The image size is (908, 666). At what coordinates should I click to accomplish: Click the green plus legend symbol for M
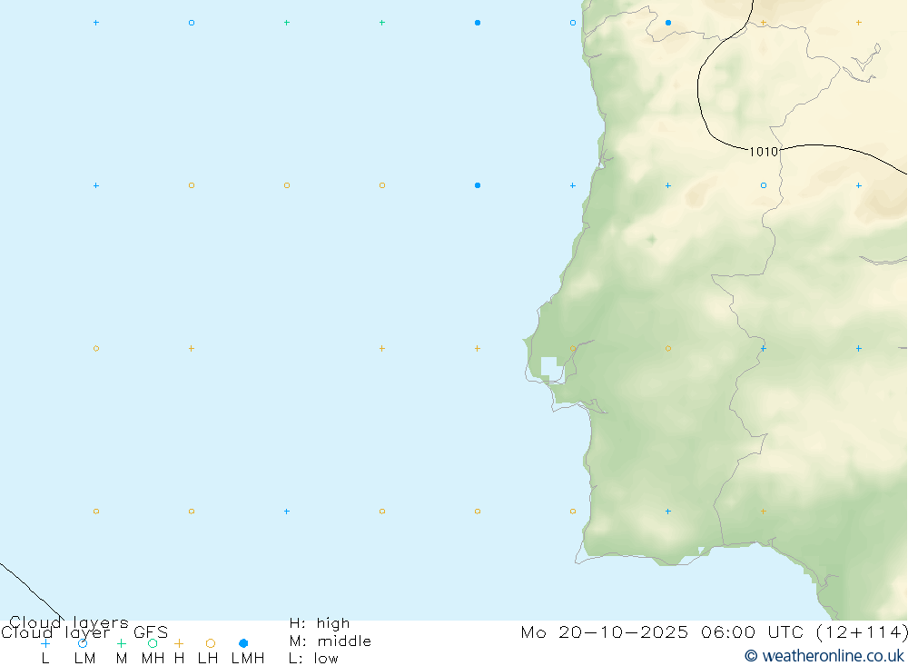pyautogui.click(x=121, y=643)
